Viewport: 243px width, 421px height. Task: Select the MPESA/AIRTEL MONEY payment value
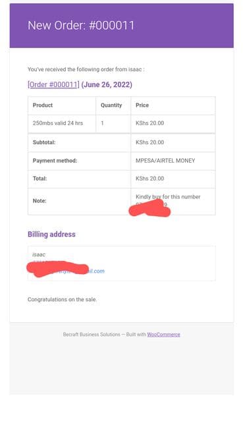coord(165,161)
